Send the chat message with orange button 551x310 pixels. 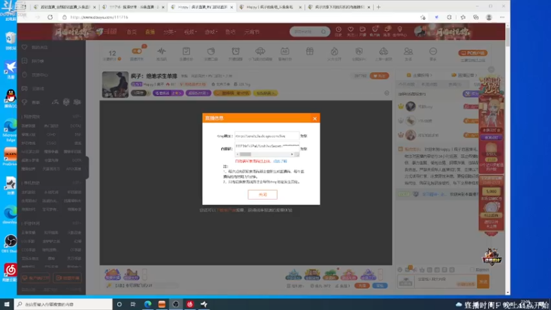(484, 282)
